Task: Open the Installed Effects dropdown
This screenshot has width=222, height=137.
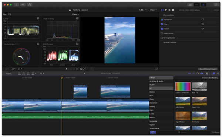Action: pos(210,78)
